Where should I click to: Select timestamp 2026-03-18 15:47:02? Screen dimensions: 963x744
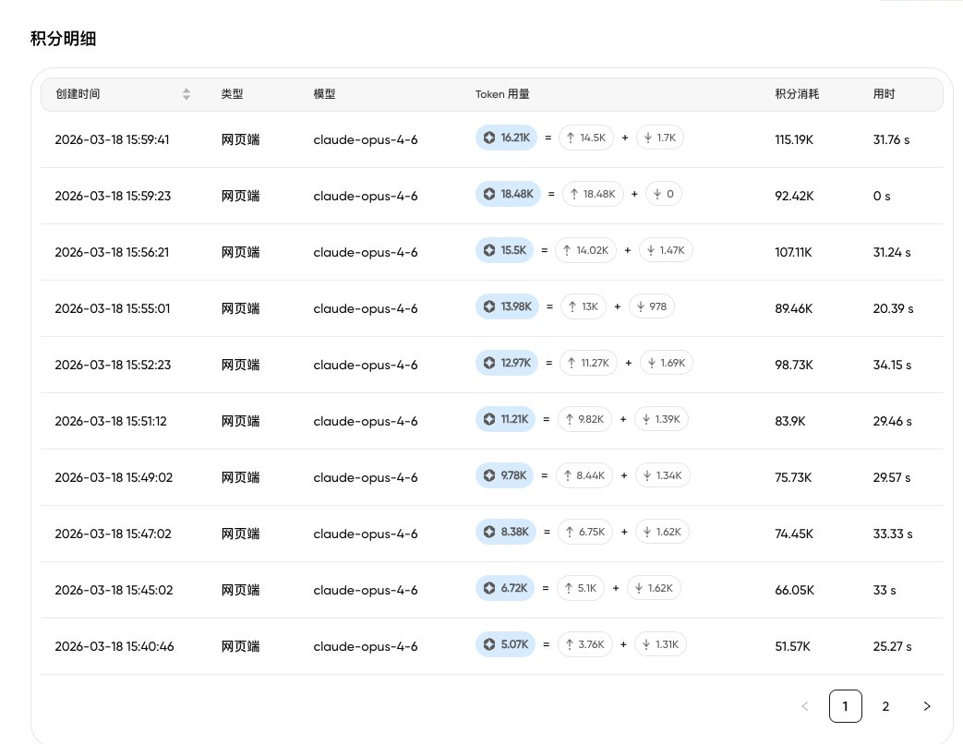113,534
